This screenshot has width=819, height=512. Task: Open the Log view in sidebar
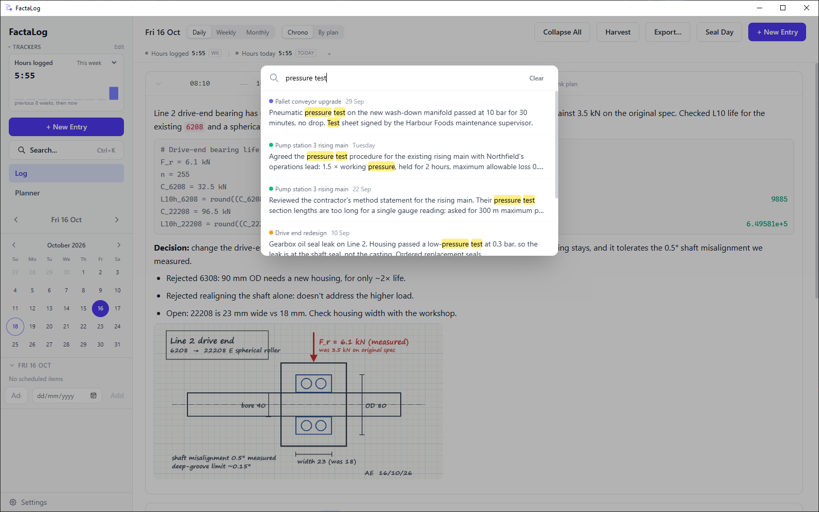66,173
